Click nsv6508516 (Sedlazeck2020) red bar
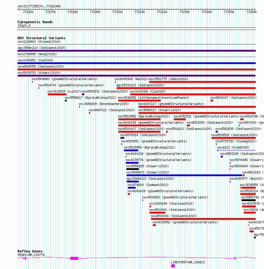Screen dimensions: 264x269 pyautogui.click(x=234, y=138)
